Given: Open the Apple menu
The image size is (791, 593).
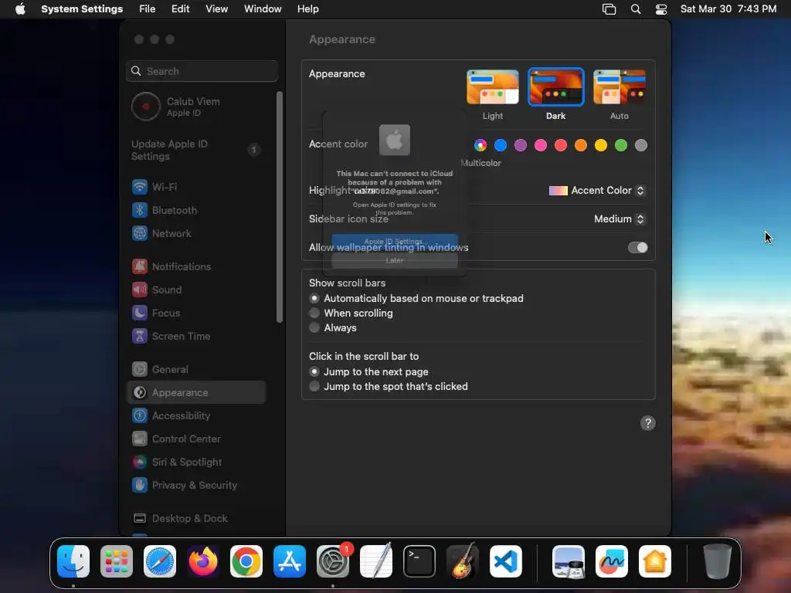Looking at the screenshot, I should pyautogui.click(x=20, y=9).
